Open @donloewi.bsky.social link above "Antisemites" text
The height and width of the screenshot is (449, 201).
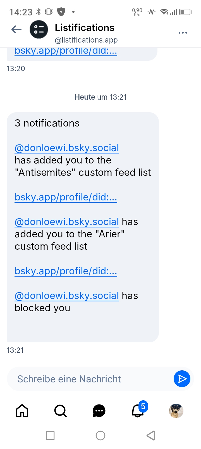(67, 148)
